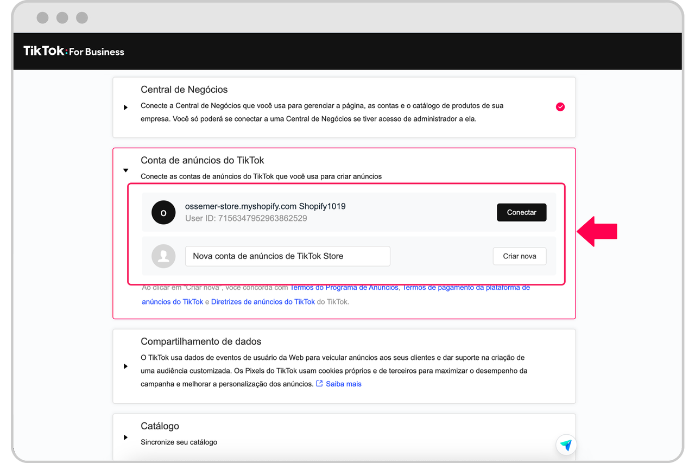Viewport: 695px width, 463px height.
Task: Click the User ID 7156347952963862529 text
Action: [246, 218]
